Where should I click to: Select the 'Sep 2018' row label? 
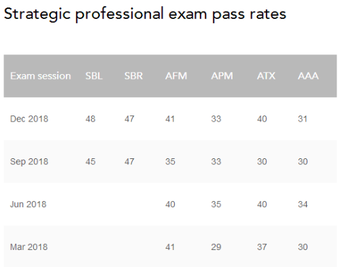click(x=29, y=162)
